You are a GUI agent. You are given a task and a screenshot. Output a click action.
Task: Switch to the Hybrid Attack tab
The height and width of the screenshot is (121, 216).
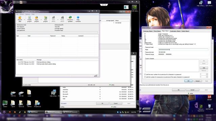(185, 31)
